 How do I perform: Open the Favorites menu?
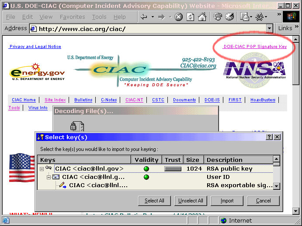(73, 17)
